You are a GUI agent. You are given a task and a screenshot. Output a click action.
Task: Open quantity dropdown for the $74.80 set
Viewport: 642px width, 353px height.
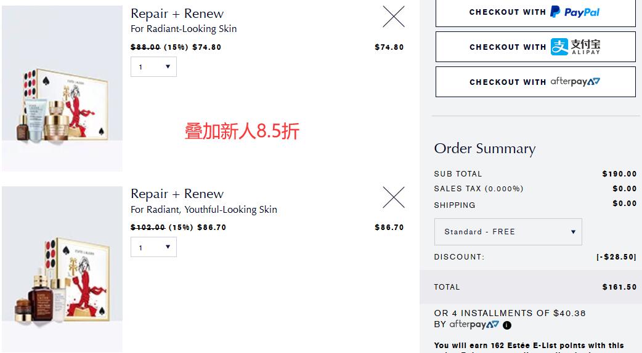click(x=153, y=66)
